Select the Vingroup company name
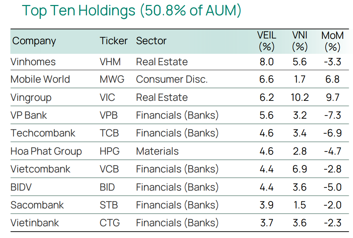This screenshot has width=353, height=238. coord(31,98)
